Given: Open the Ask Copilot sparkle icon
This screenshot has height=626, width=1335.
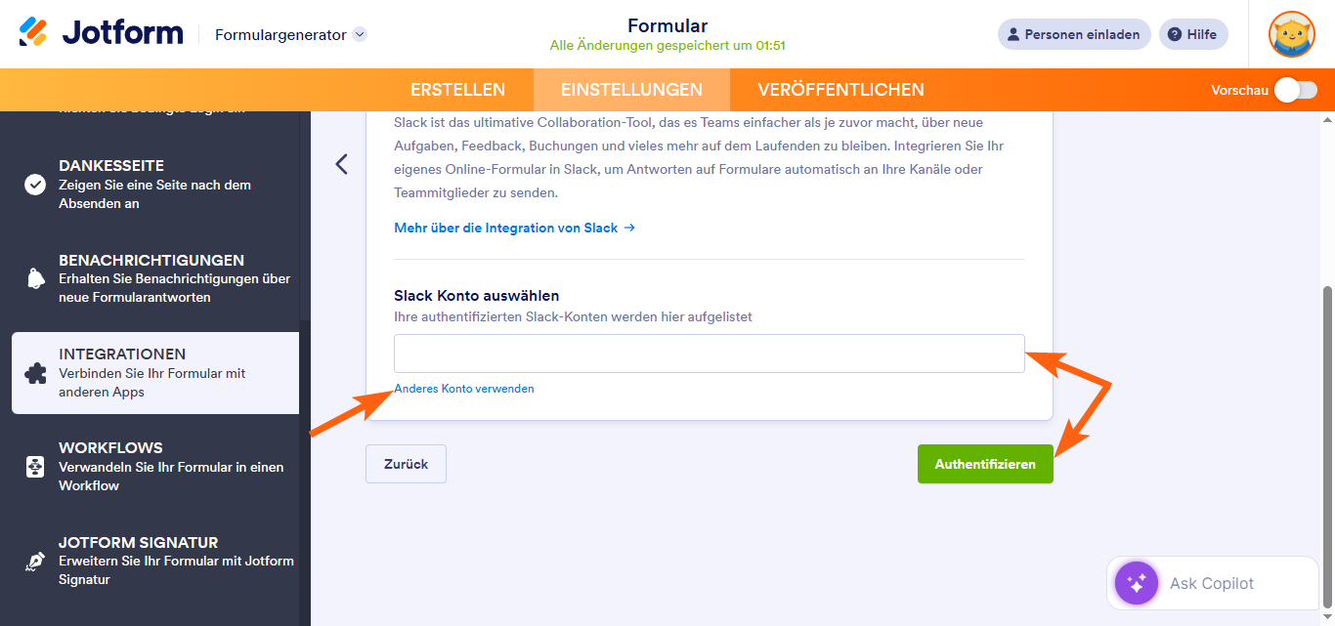Looking at the screenshot, I should [1136, 583].
